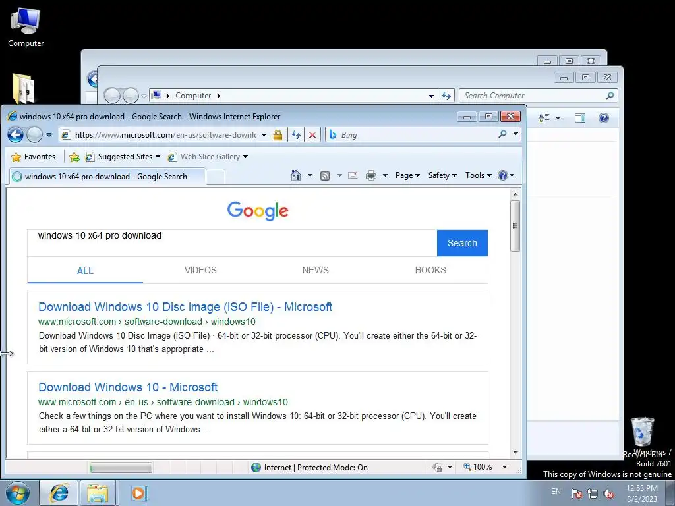Open Download Windows 10 Disc Image link
Image resolution: width=675 pixels, height=506 pixels.
185,307
